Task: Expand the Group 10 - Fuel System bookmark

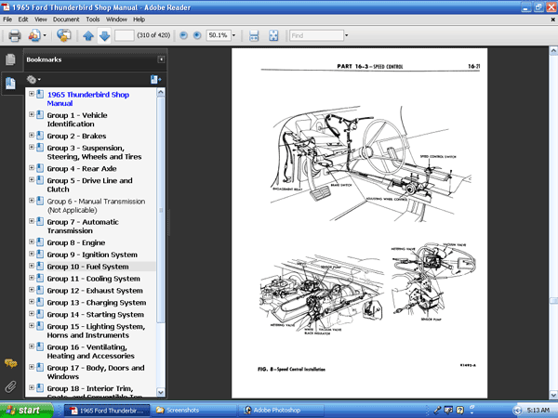Action: 32,266
